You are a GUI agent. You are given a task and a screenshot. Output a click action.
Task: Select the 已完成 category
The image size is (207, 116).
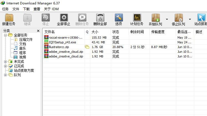pos(19,66)
